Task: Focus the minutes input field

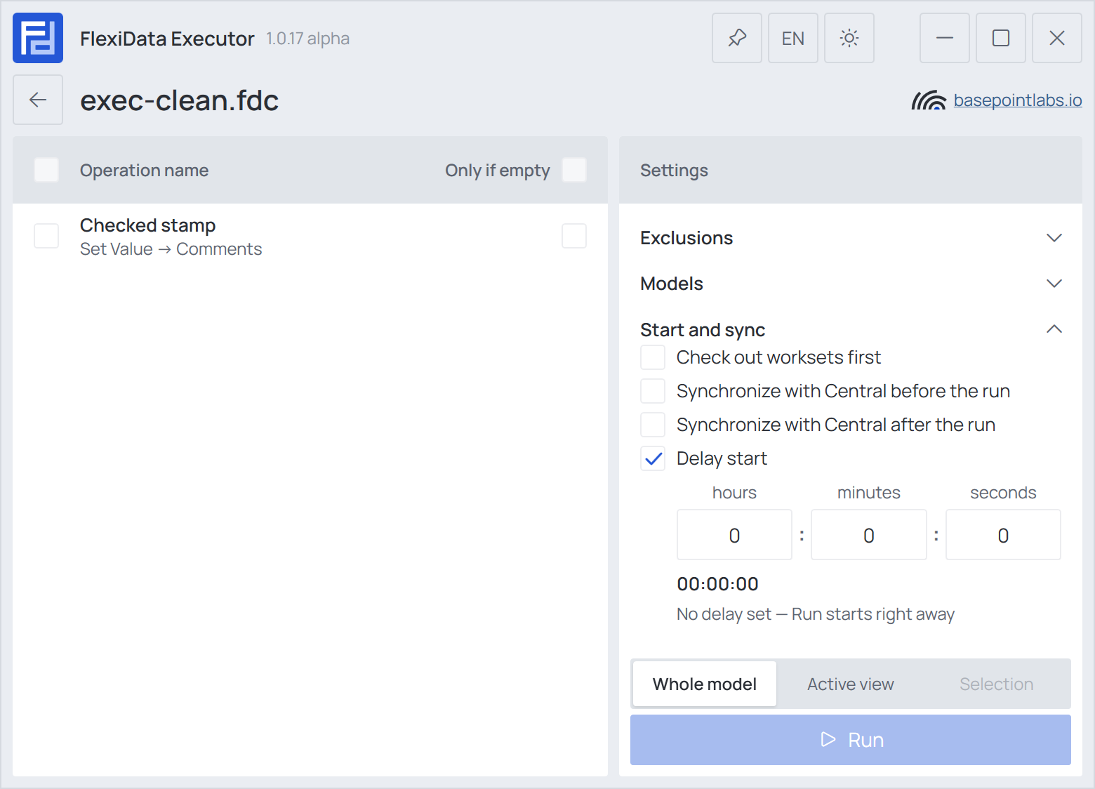Action: pyautogui.click(x=869, y=535)
